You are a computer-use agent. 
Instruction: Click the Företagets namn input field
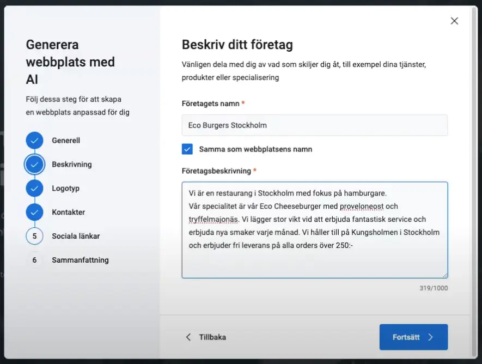coord(314,125)
